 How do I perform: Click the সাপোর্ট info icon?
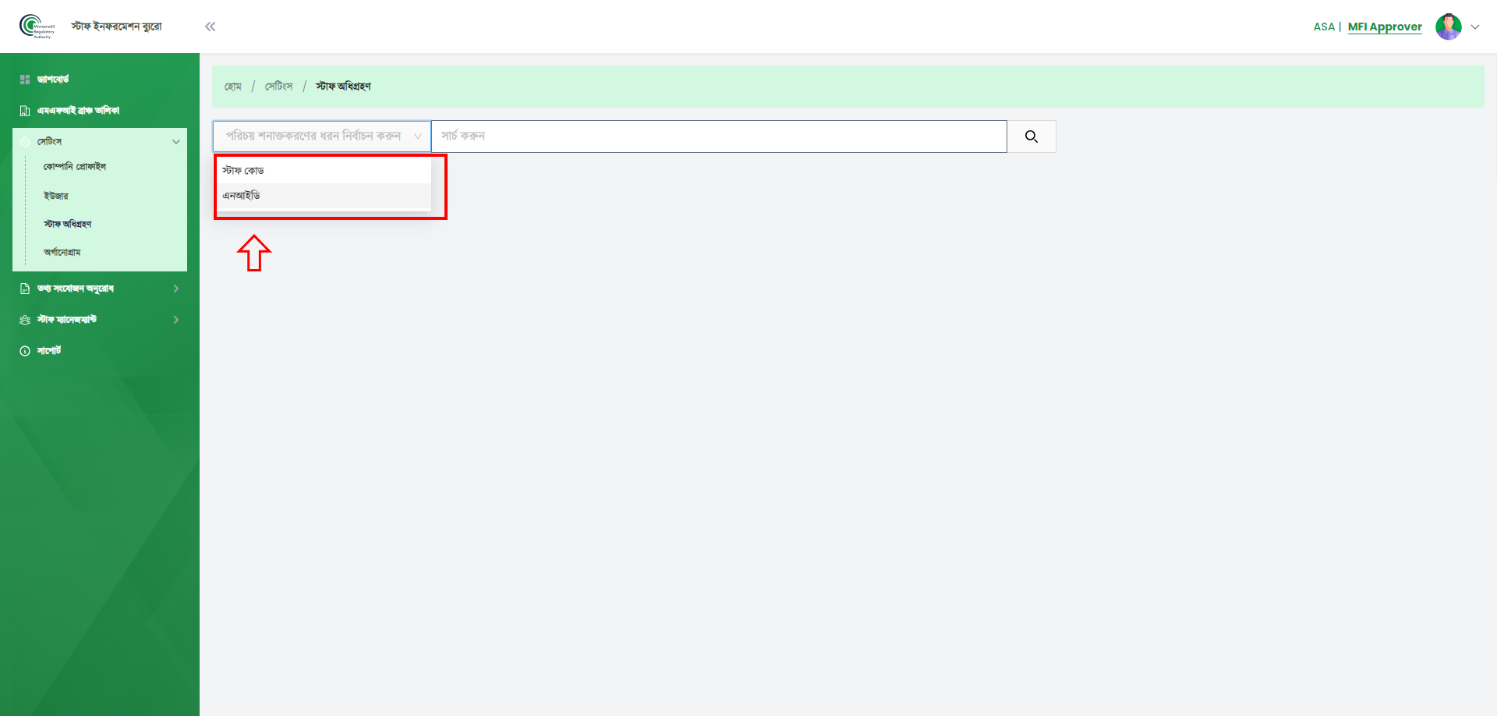coord(25,351)
